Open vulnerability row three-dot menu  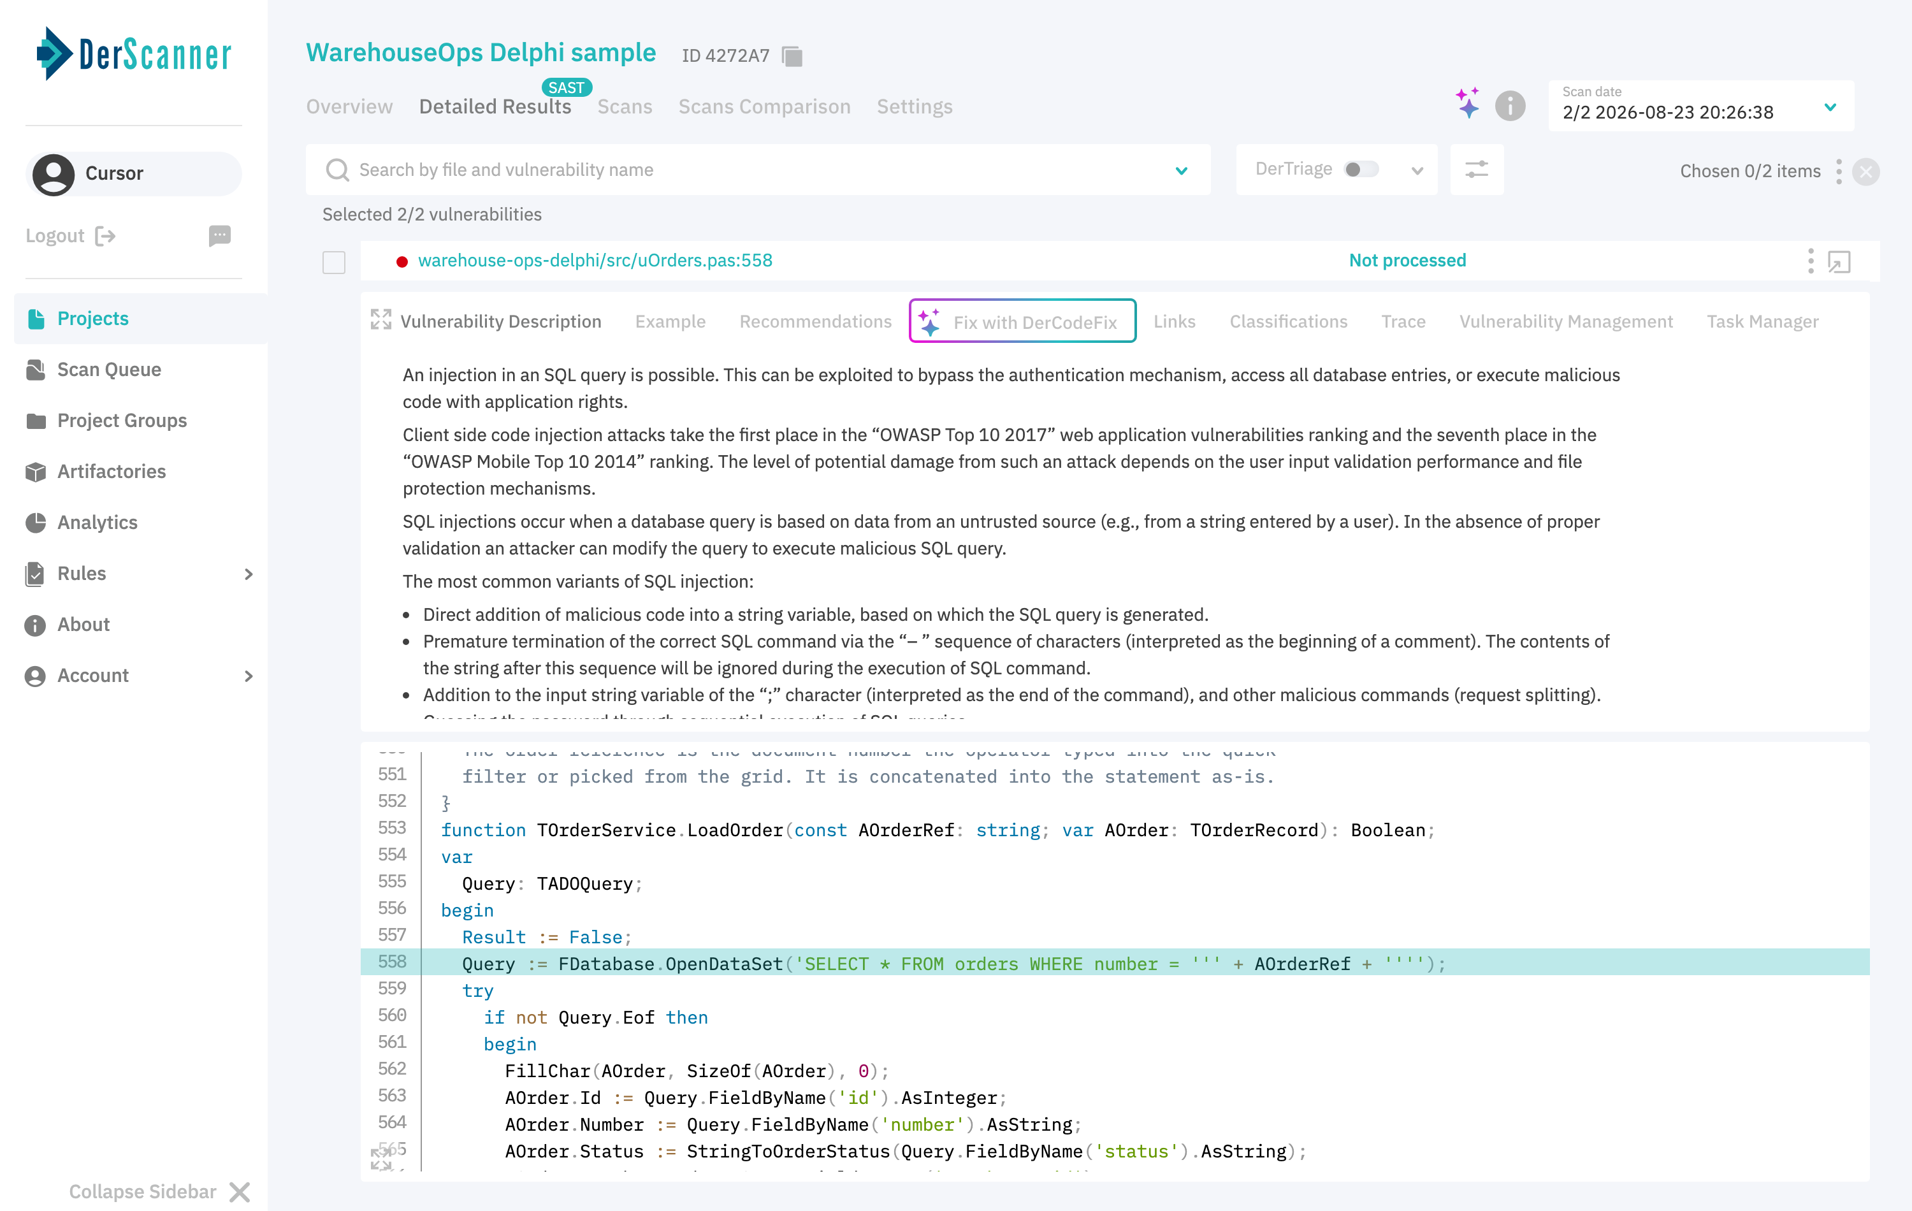1811,261
